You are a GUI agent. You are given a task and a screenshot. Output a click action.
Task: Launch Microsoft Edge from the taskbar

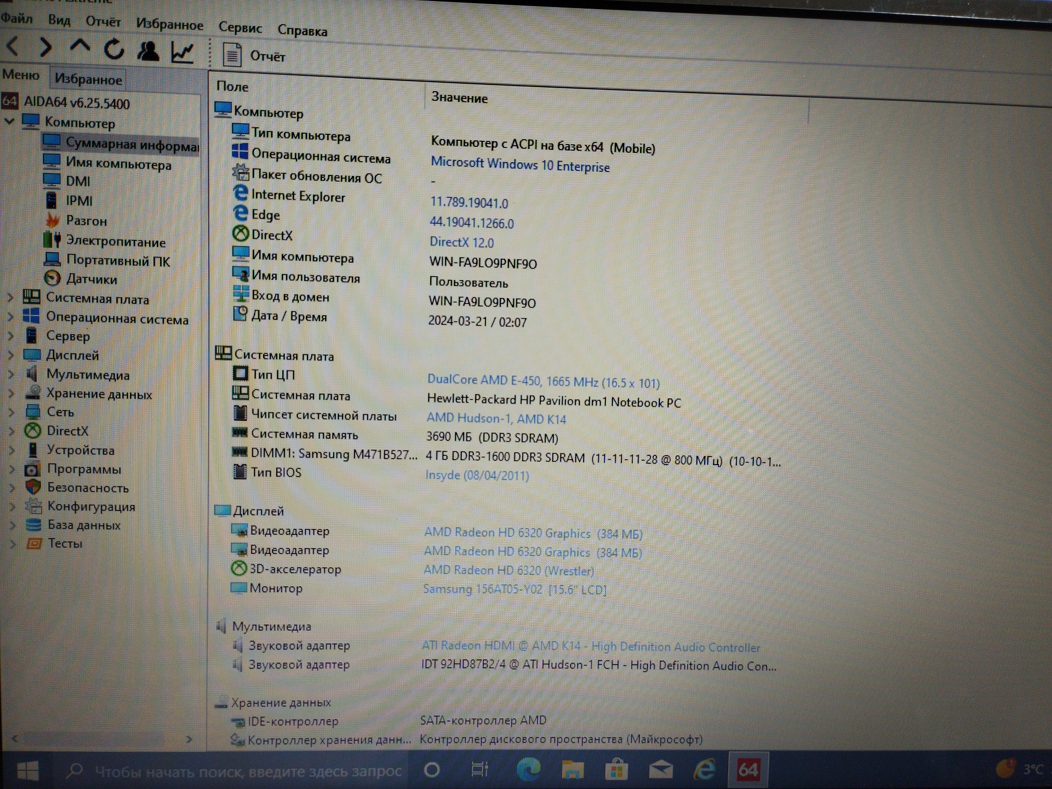(x=528, y=769)
